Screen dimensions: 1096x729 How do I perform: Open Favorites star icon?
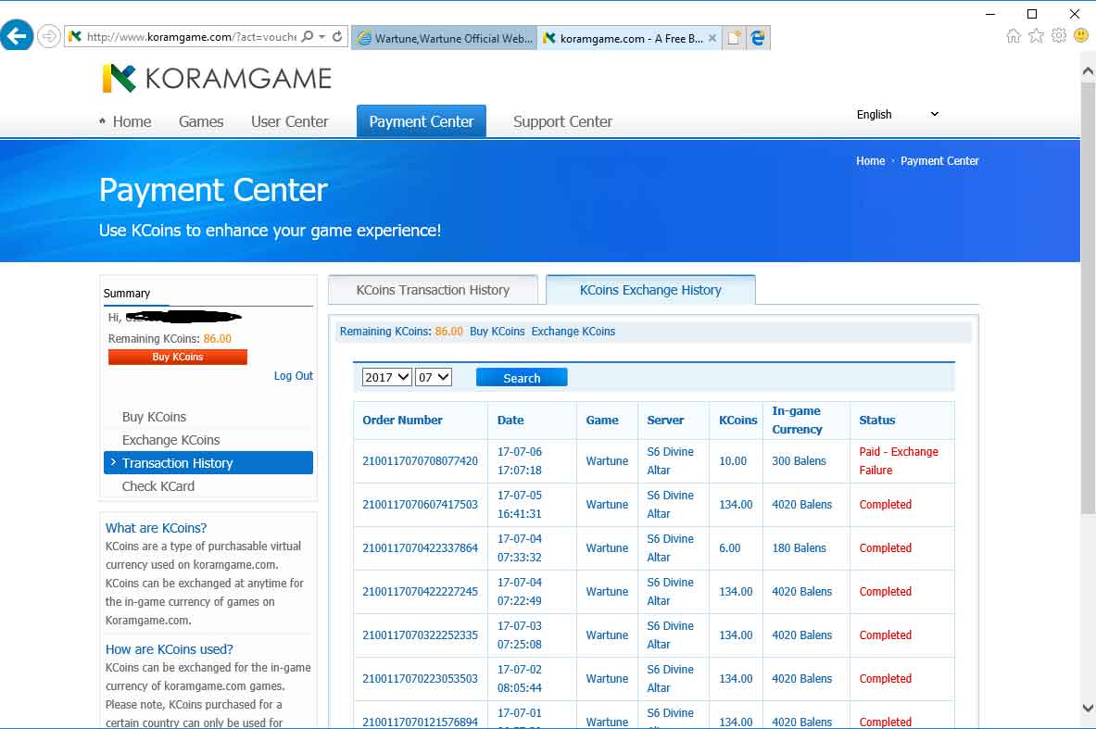1036,35
